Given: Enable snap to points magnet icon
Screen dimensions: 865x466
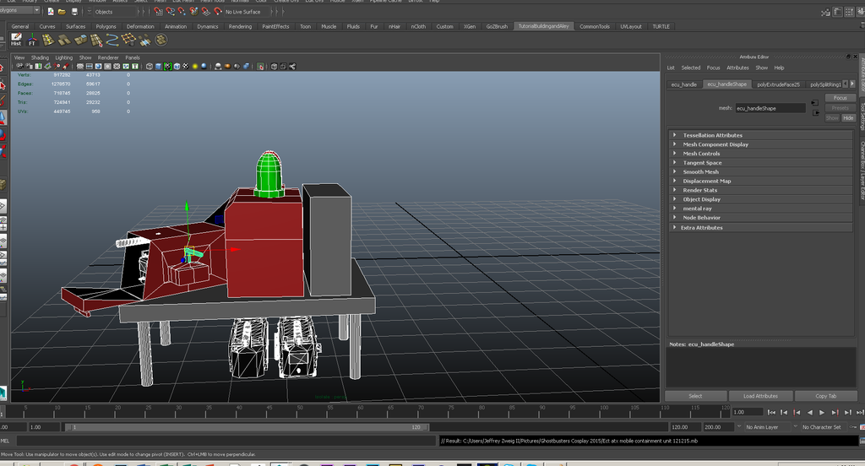Looking at the screenshot, I should [182, 12].
